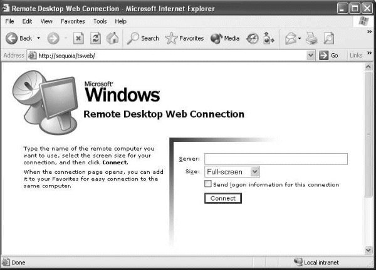Click the Go button
Viewport: 376px width, 270px height.
tap(328, 56)
